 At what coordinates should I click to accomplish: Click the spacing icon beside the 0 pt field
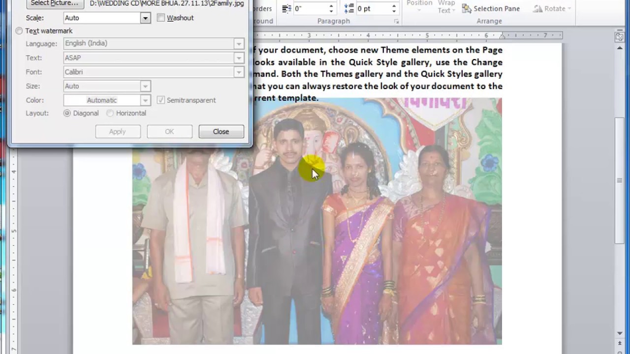point(349,8)
